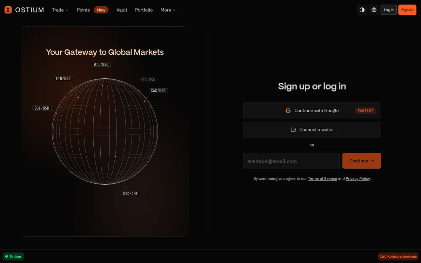This screenshot has height=263, width=421.
Task: Click the Online status indicator
Action: click(x=13, y=256)
